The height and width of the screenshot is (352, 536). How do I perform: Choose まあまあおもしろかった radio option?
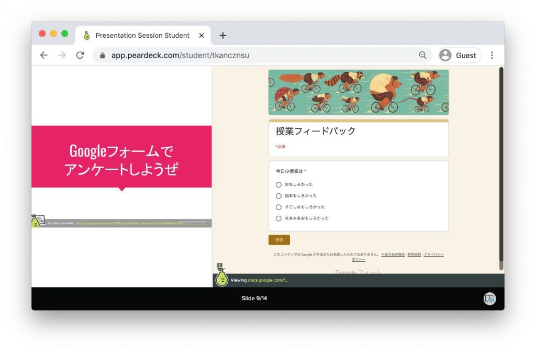[x=278, y=218]
